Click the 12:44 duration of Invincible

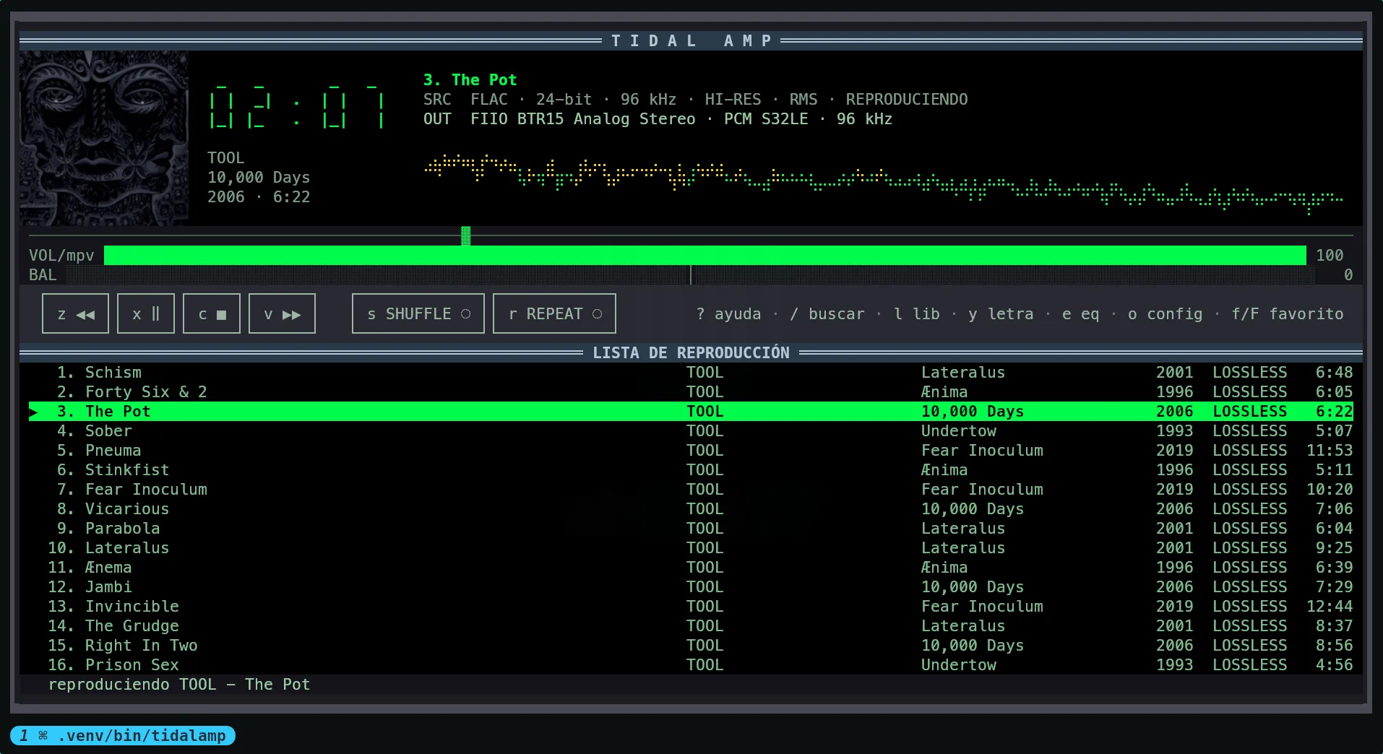(1330, 606)
